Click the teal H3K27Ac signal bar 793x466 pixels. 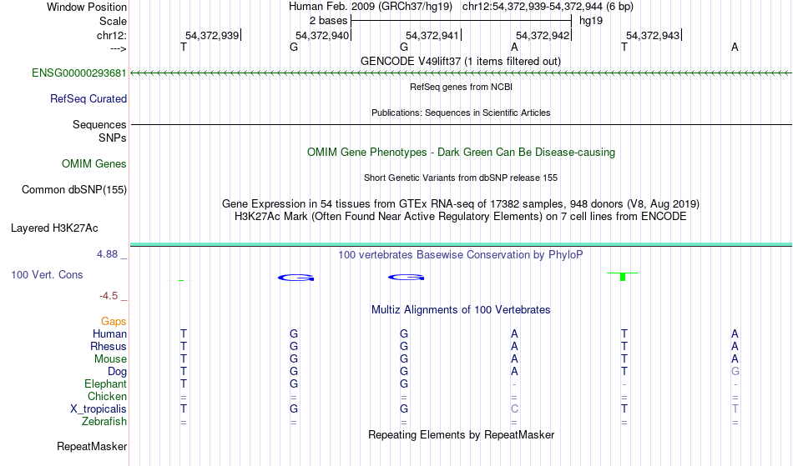pos(461,245)
